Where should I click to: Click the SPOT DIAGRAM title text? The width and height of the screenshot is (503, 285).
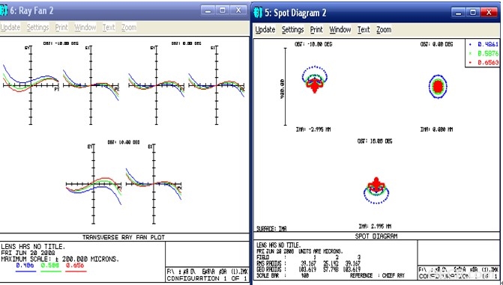point(376,236)
